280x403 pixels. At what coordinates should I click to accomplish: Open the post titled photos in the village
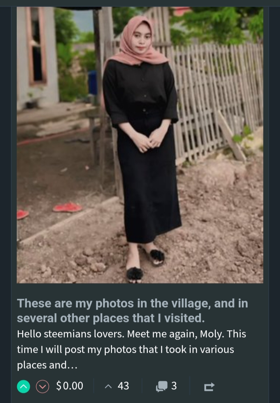coord(132,310)
